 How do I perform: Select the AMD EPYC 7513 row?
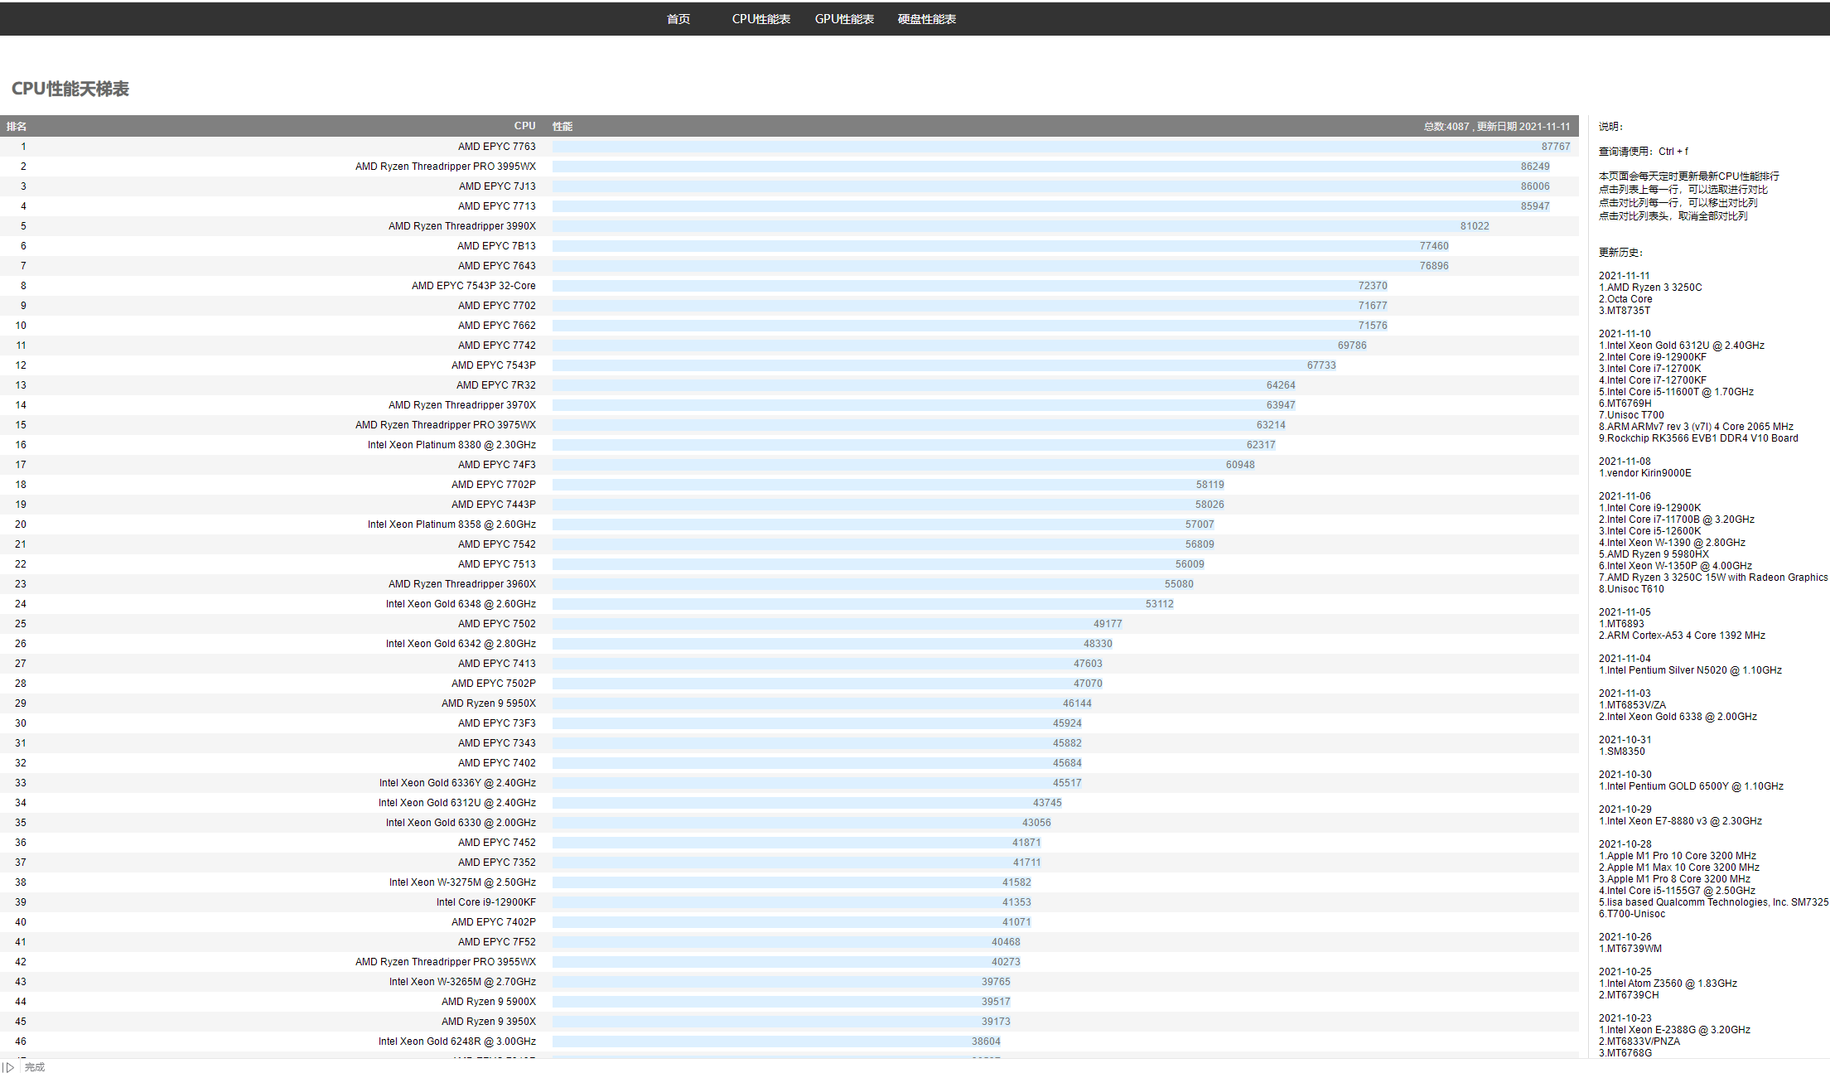789,564
